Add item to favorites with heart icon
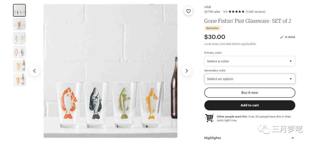Viewport: 313px width, 143px height. click(x=188, y=11)
